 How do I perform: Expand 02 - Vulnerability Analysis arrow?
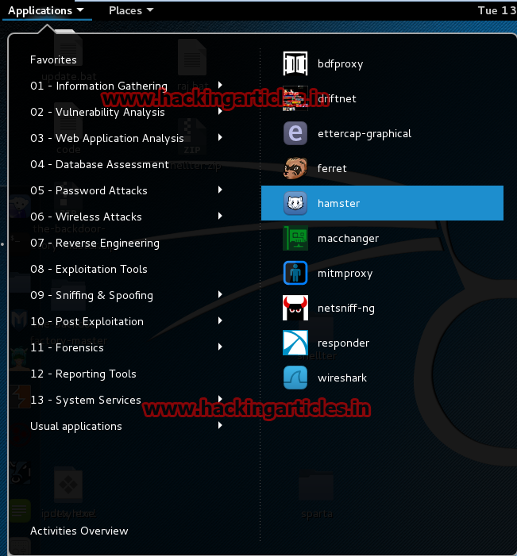[x=220, y=111]
